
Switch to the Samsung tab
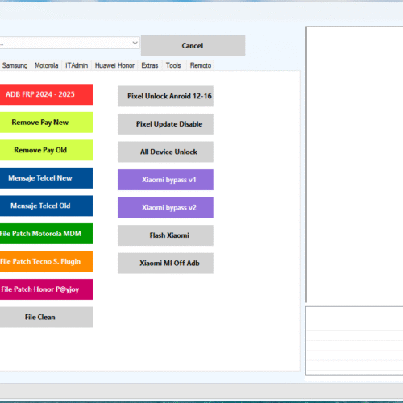tap(15, 65)
